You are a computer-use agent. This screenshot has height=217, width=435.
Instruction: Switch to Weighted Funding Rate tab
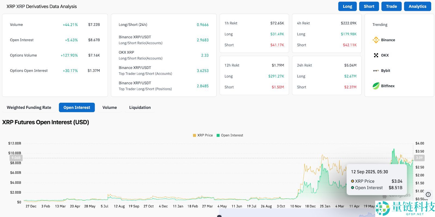point(29,107)
